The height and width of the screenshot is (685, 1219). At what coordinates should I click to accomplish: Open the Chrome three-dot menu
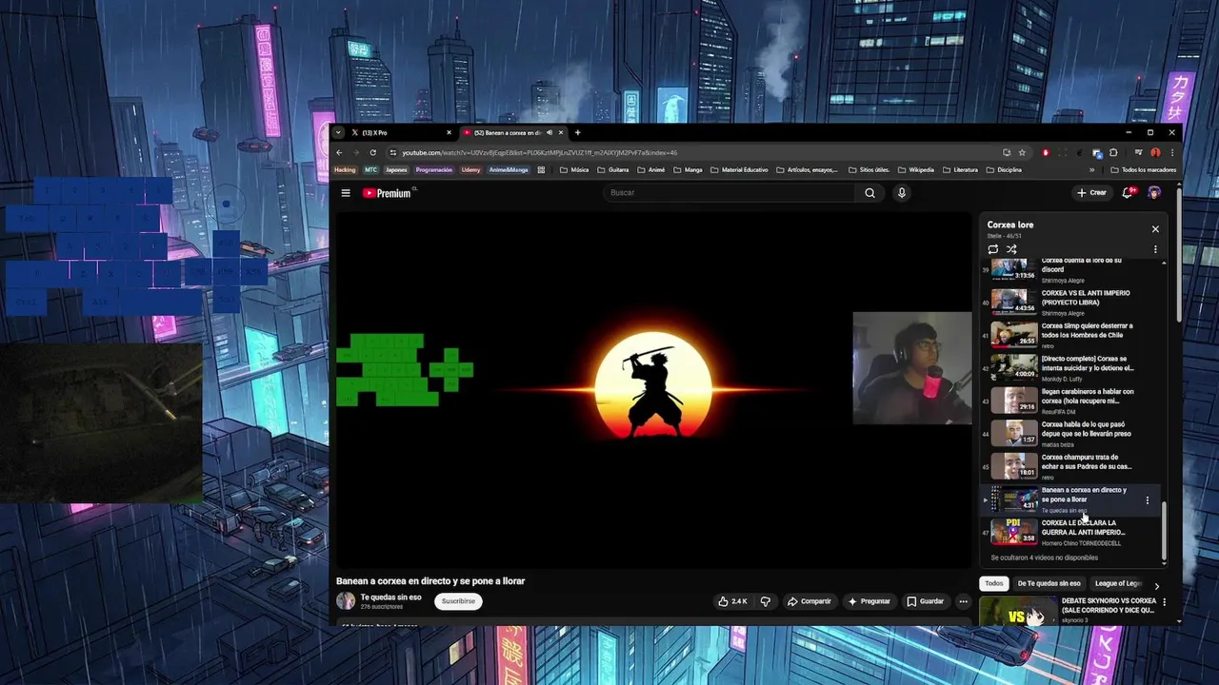click(x=1172, y=152)
